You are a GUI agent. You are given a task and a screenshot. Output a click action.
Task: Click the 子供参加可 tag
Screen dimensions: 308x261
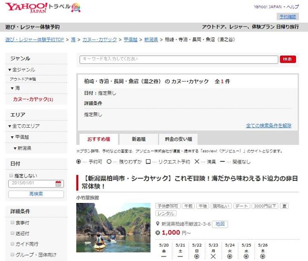tap(168, 206)
